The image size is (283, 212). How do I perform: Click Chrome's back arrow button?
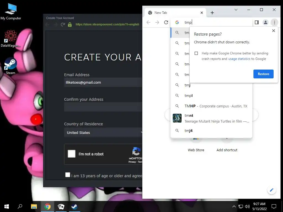tap(148, 22)
